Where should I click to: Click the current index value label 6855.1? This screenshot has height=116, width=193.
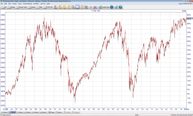point(190,18)
